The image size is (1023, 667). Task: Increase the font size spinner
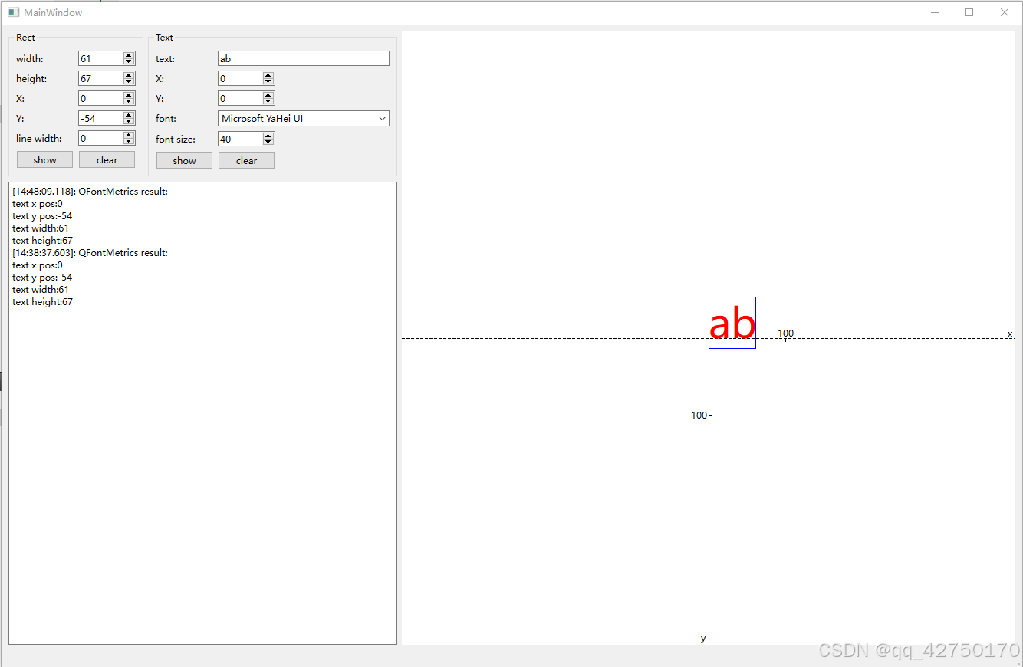pos(267,135)
